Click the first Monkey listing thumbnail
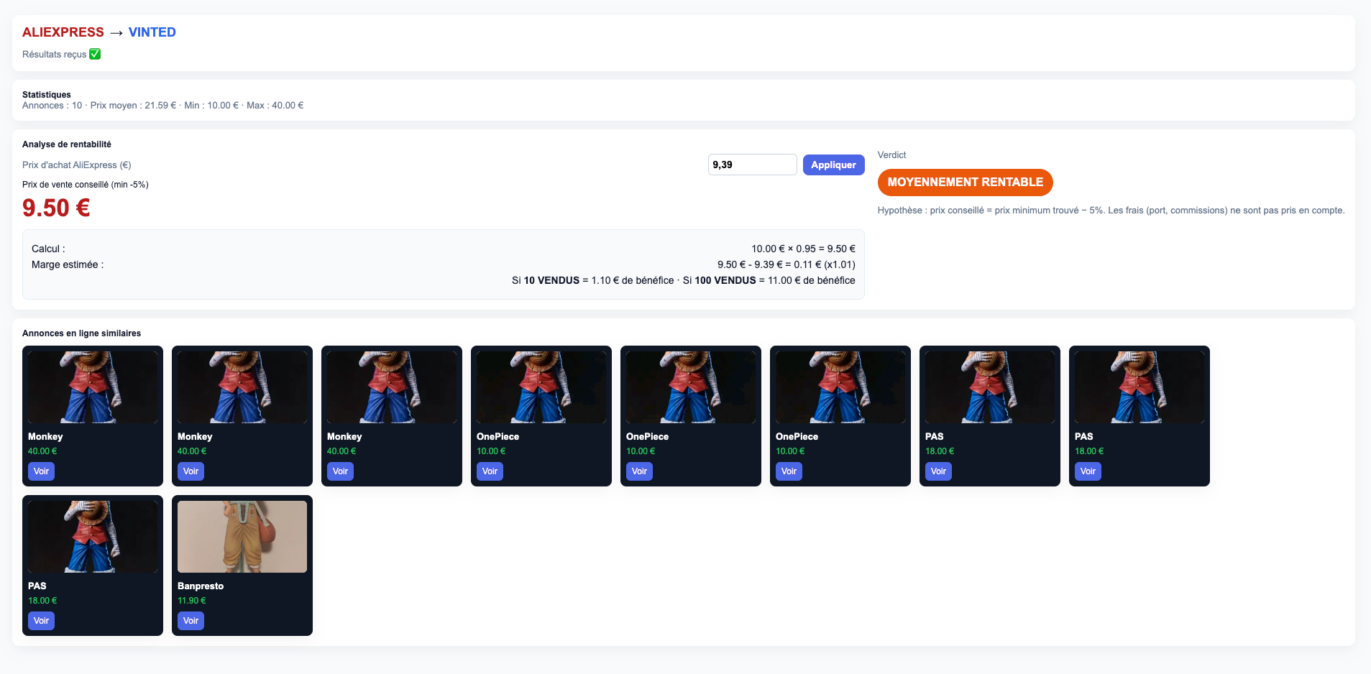1371x674 pixels. coord(93,386)
